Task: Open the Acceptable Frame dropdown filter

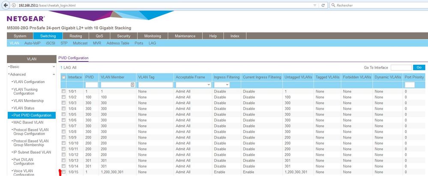Action: point(193,85)
